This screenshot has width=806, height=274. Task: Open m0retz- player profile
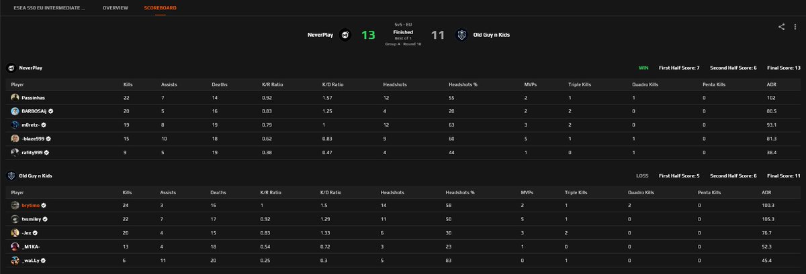coord(31,125)
